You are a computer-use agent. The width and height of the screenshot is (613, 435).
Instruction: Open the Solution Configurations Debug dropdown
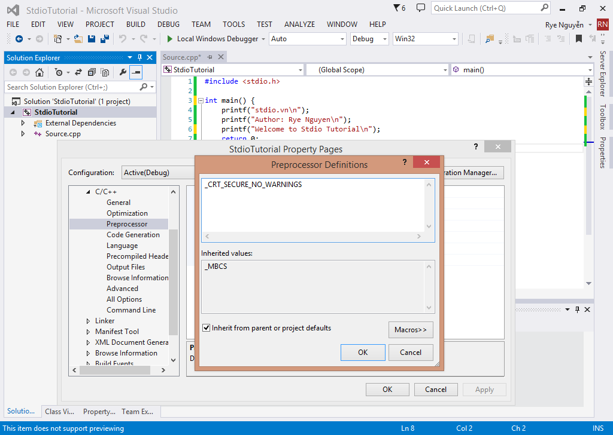(x=369, y=39)
